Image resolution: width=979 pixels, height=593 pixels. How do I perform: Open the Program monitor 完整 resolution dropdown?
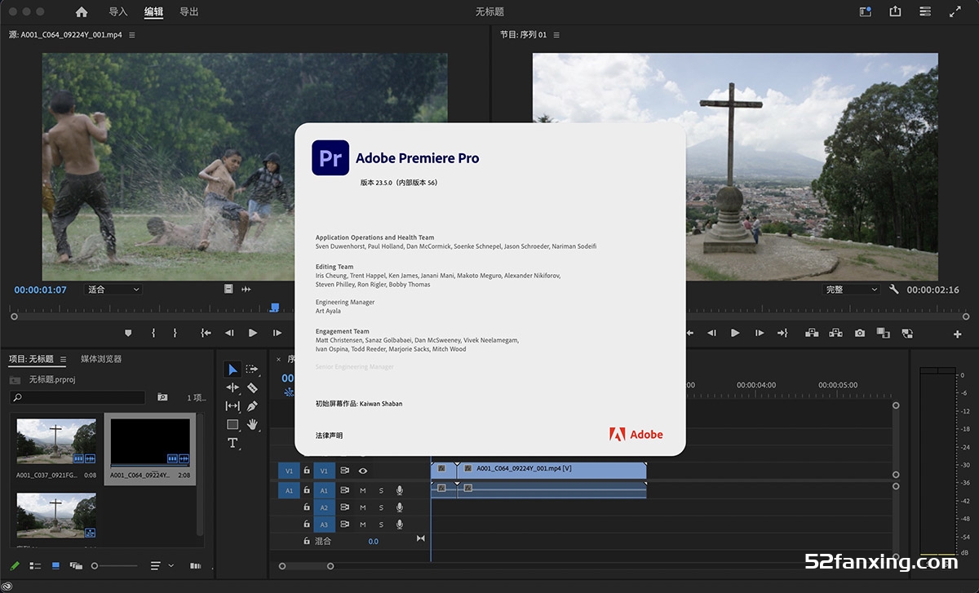(x=851, y=290)
